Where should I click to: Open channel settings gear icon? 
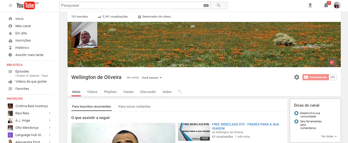point(297,77)
